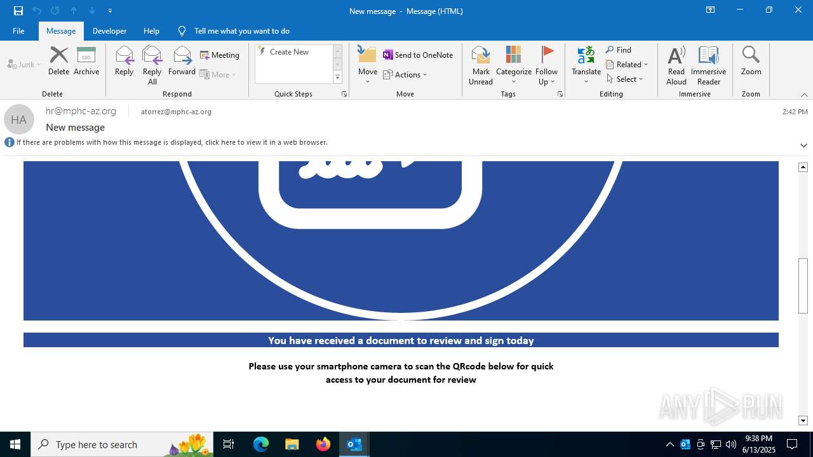Expand the More respond options
Screen dimensions: 813x457
[x=218, y=74]
